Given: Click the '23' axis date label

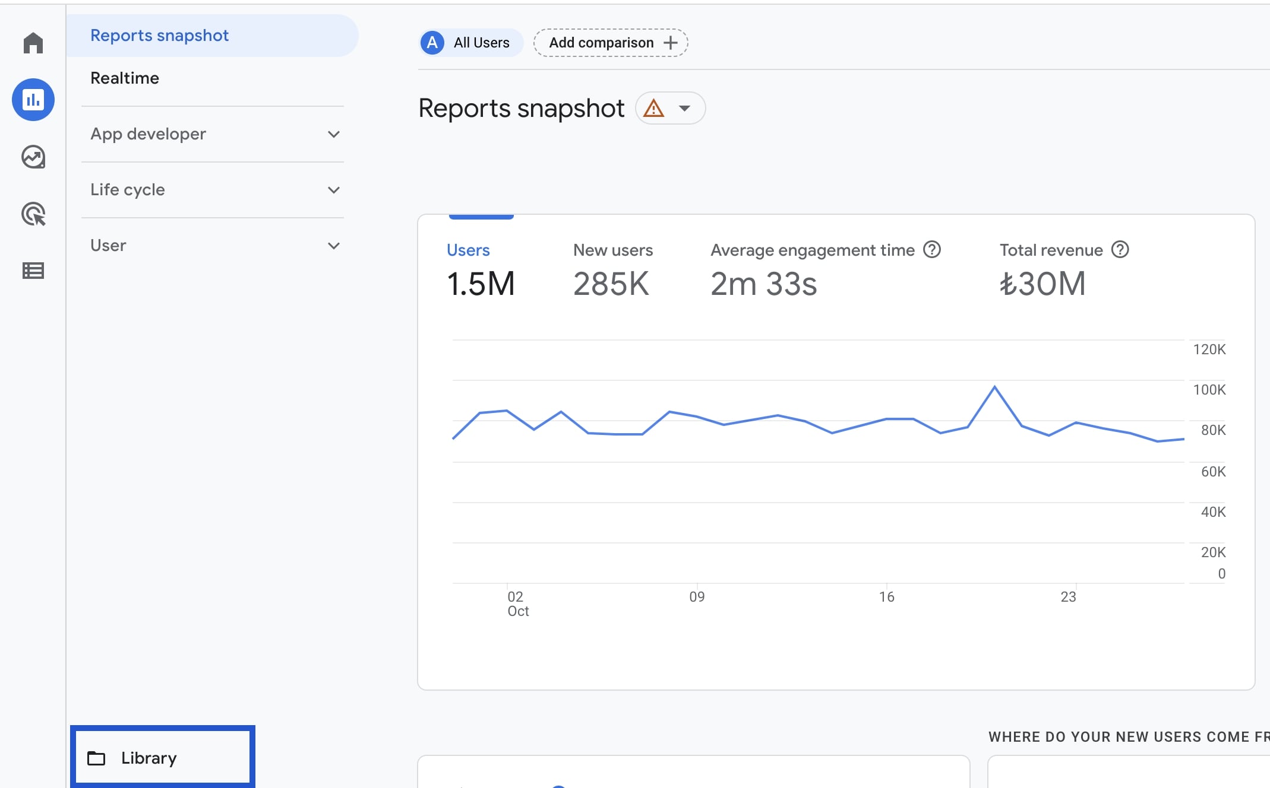Looking at the screenshot, I should tap(1068, 597).
